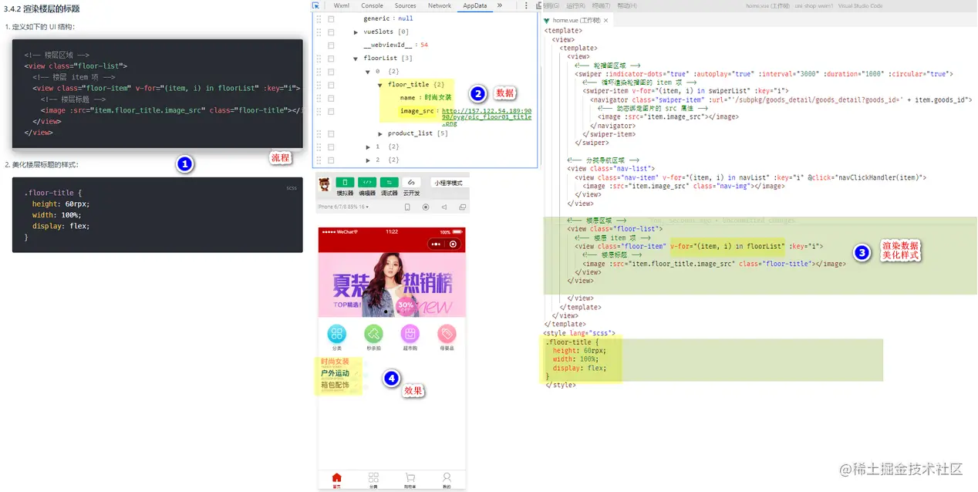The width and height of the screenshot is (978, 492).
Task: Tap the 我的 profile tab bar icon
Action: point(447,477)
